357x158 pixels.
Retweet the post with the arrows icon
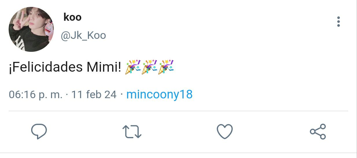132,132
